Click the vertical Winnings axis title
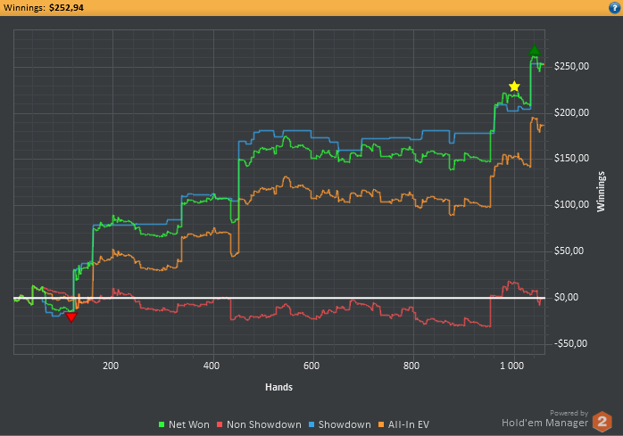This screenshot has width=623, height=436. click(601, 192)
